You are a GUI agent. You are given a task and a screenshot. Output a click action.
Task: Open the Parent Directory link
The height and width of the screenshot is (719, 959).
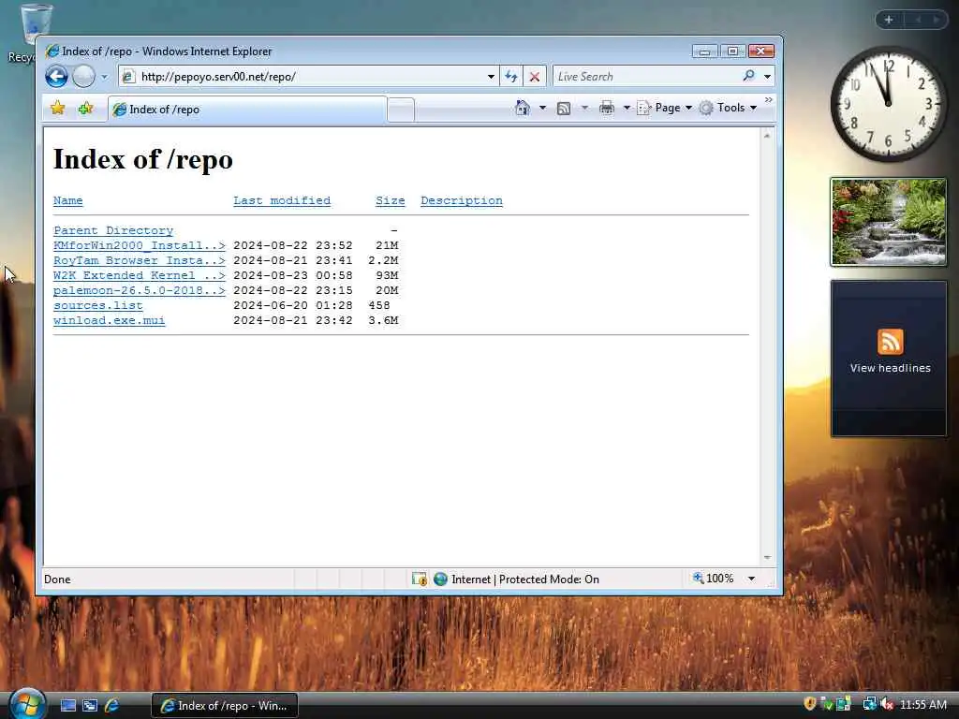(113, 230)
